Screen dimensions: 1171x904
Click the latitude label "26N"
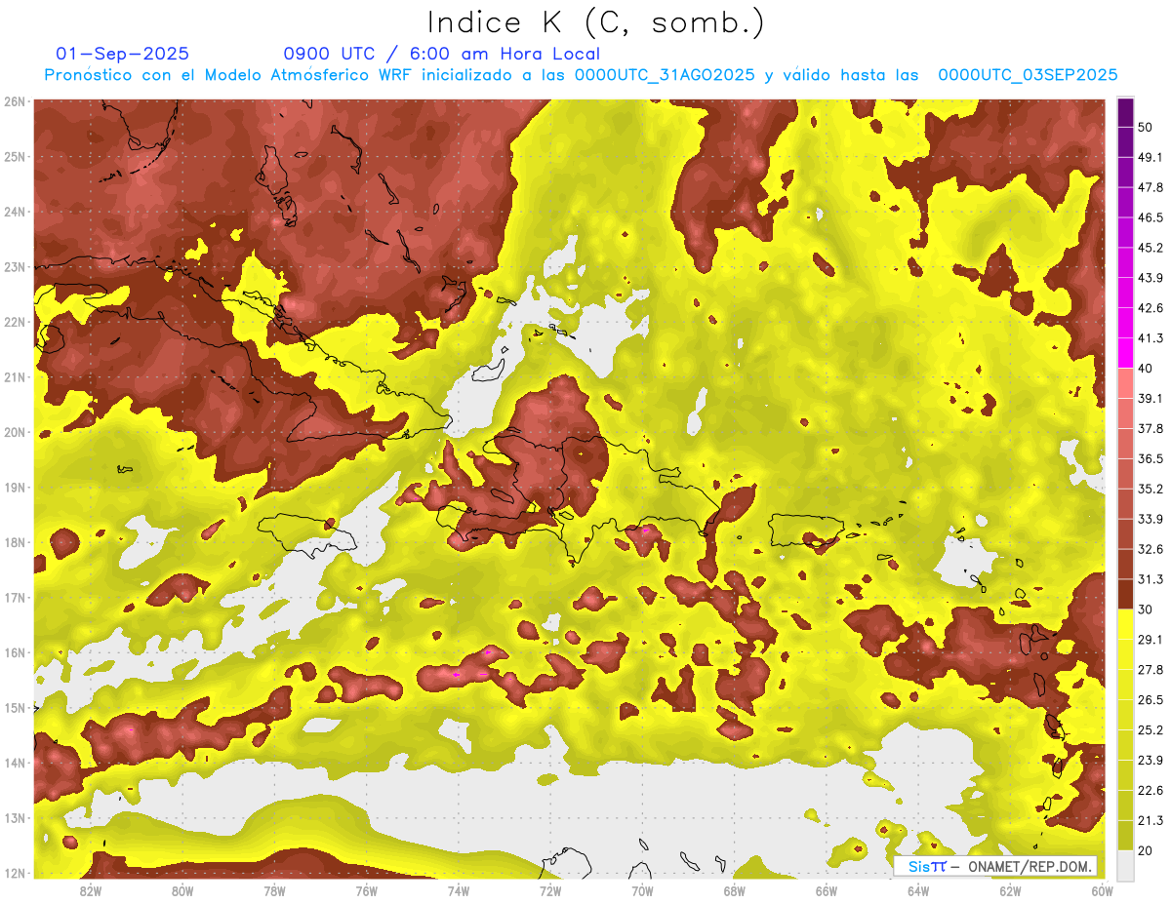coord(14,101)
